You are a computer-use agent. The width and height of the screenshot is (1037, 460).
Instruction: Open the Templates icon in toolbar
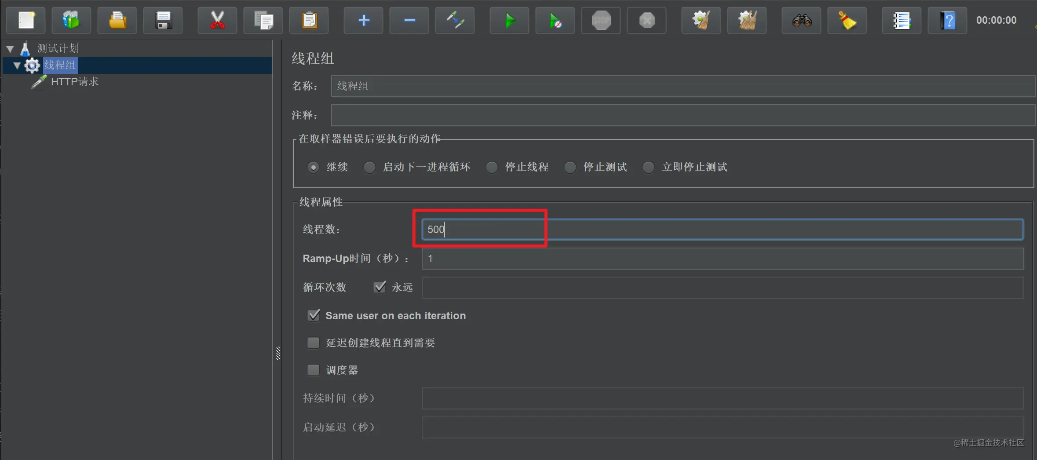[71, 20]
